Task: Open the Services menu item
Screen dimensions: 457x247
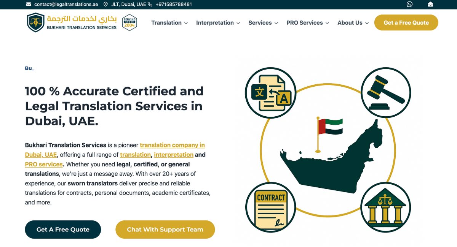Action: click(x=260, y=23)
